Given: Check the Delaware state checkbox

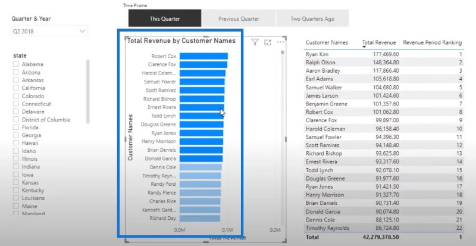Looking at the screenshot, I should [x=16, y=111].
